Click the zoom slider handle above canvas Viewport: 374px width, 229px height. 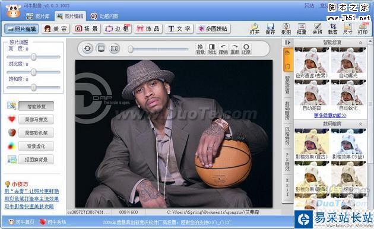131,49
